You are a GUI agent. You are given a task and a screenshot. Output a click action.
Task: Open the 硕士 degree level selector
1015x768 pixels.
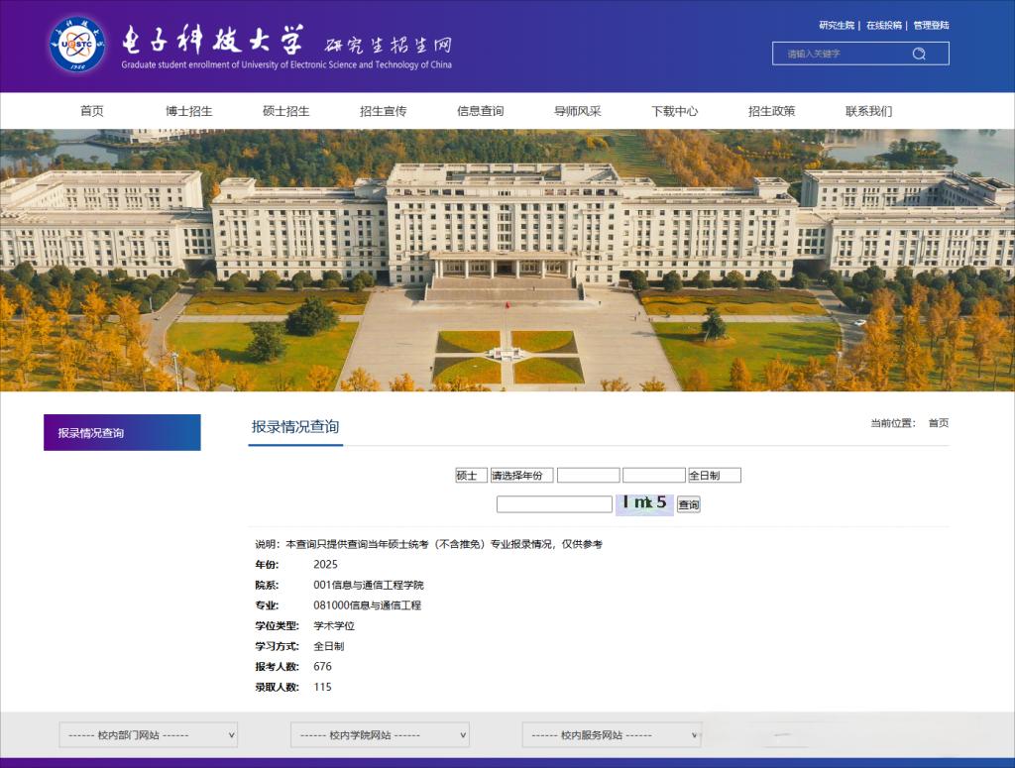point(471,476)
